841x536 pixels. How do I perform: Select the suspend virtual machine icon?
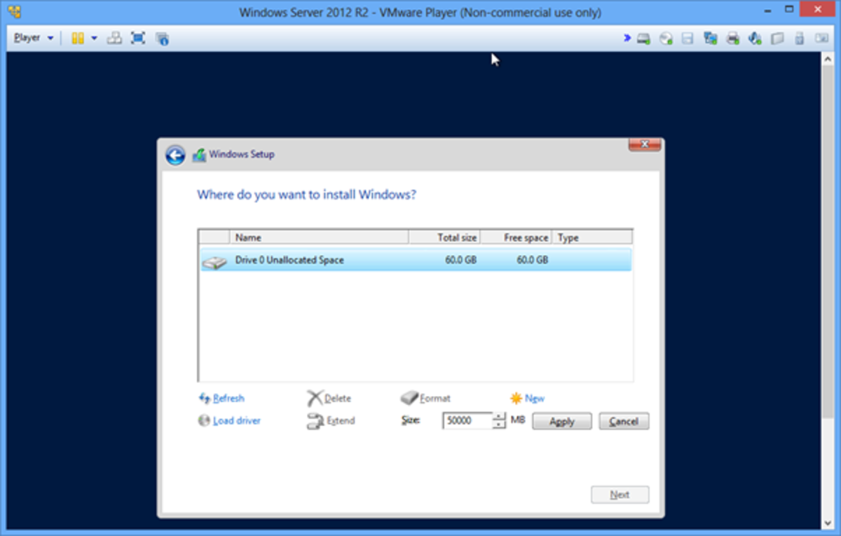pyautogui.click(x=79, y=38)
